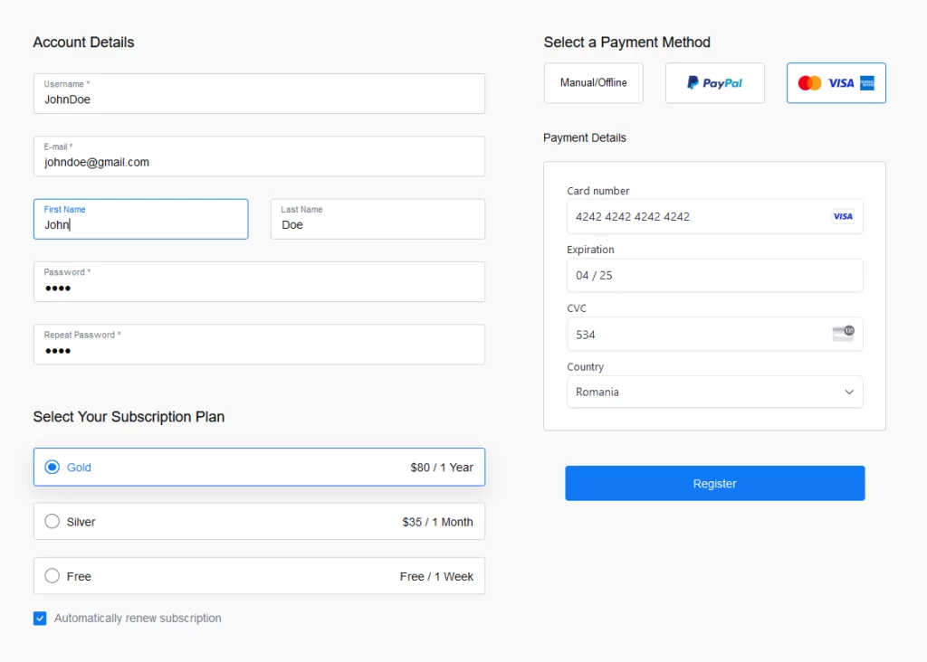The width and height of the screenshot is (927, 662).
Task: Open the Country dropdown showing Romania
Action: 715,392
